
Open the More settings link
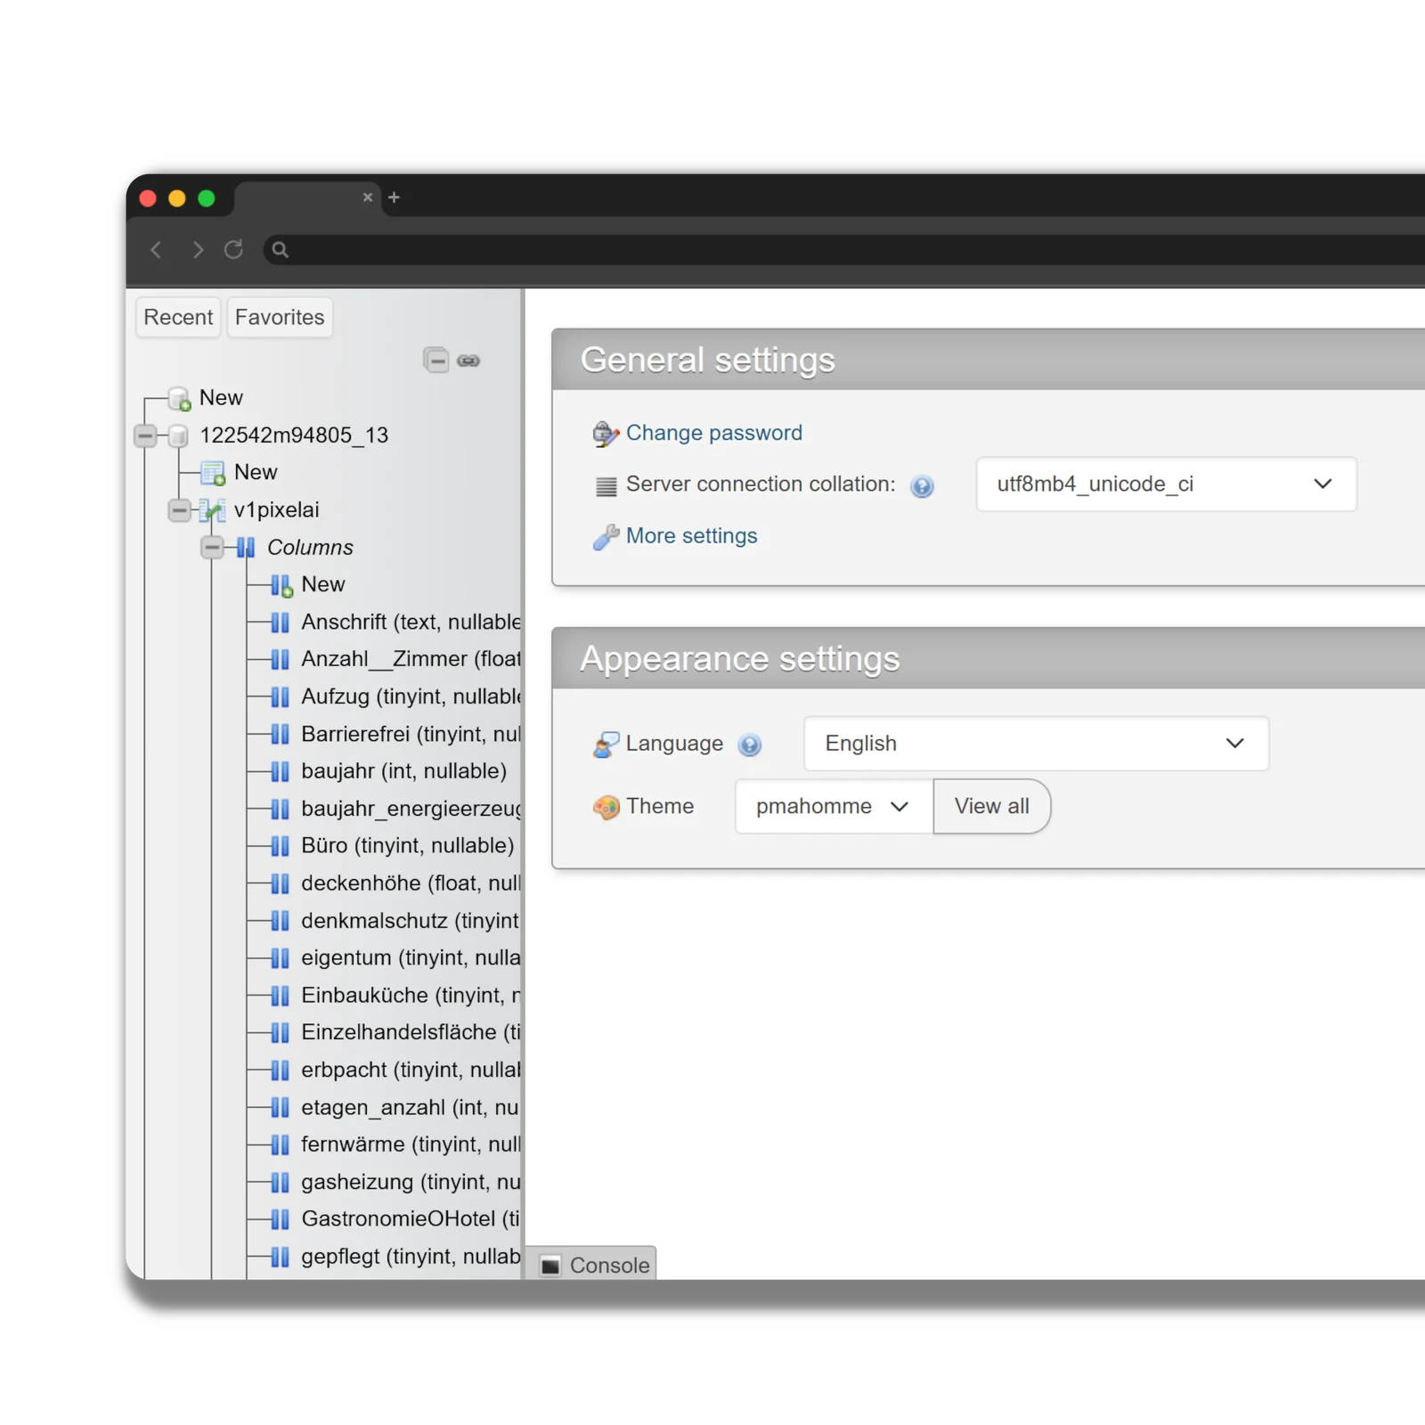pyautogui.click(x=692, y=536)
